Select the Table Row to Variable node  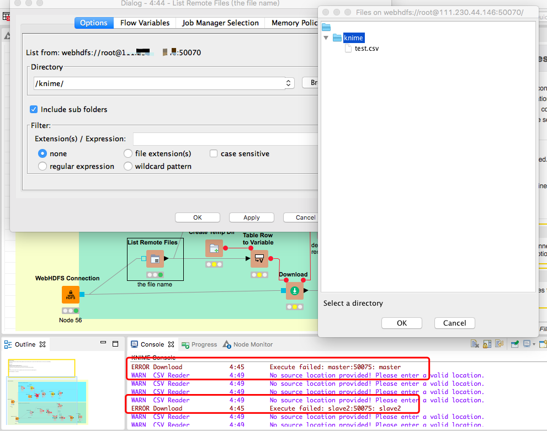click(259, 258)
